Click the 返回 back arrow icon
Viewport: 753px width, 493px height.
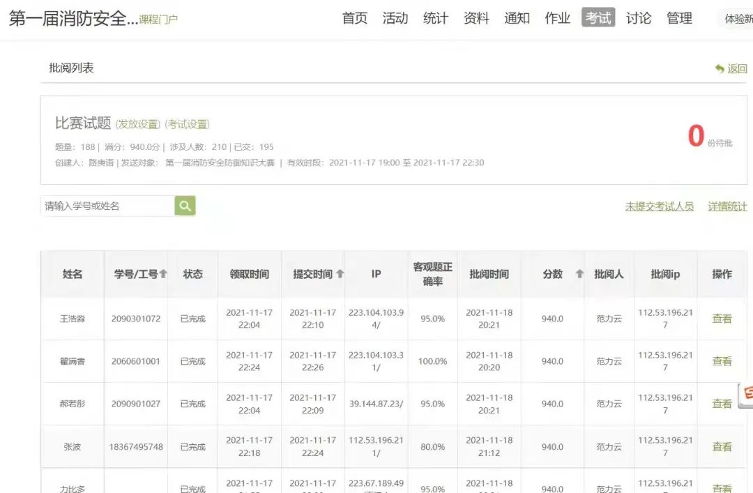point(720,68)
